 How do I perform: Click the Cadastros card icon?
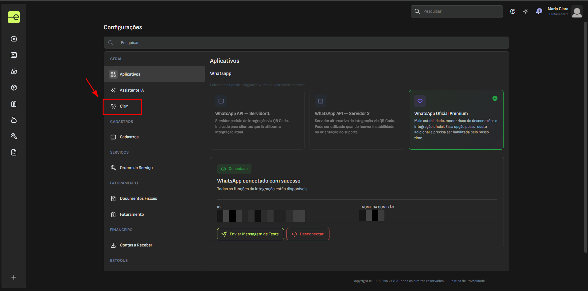point(113,137)
